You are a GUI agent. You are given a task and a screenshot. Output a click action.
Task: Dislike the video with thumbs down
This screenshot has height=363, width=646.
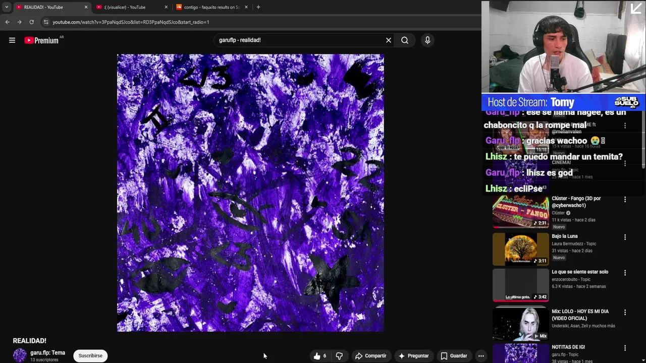click(339, 356)
